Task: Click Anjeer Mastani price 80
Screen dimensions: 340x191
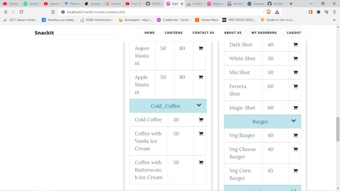Action: (182, 48)
